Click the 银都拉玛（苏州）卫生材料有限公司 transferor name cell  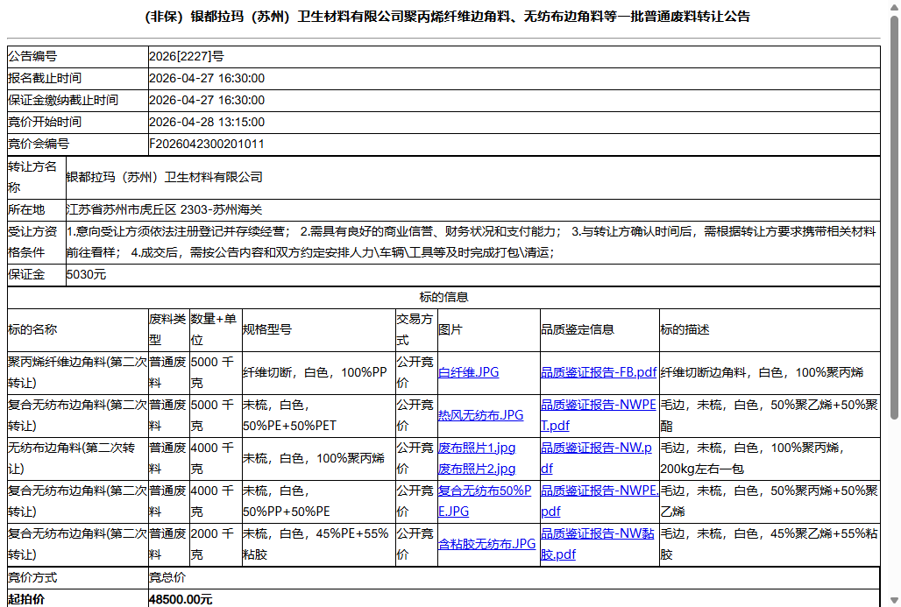(473, 178)
